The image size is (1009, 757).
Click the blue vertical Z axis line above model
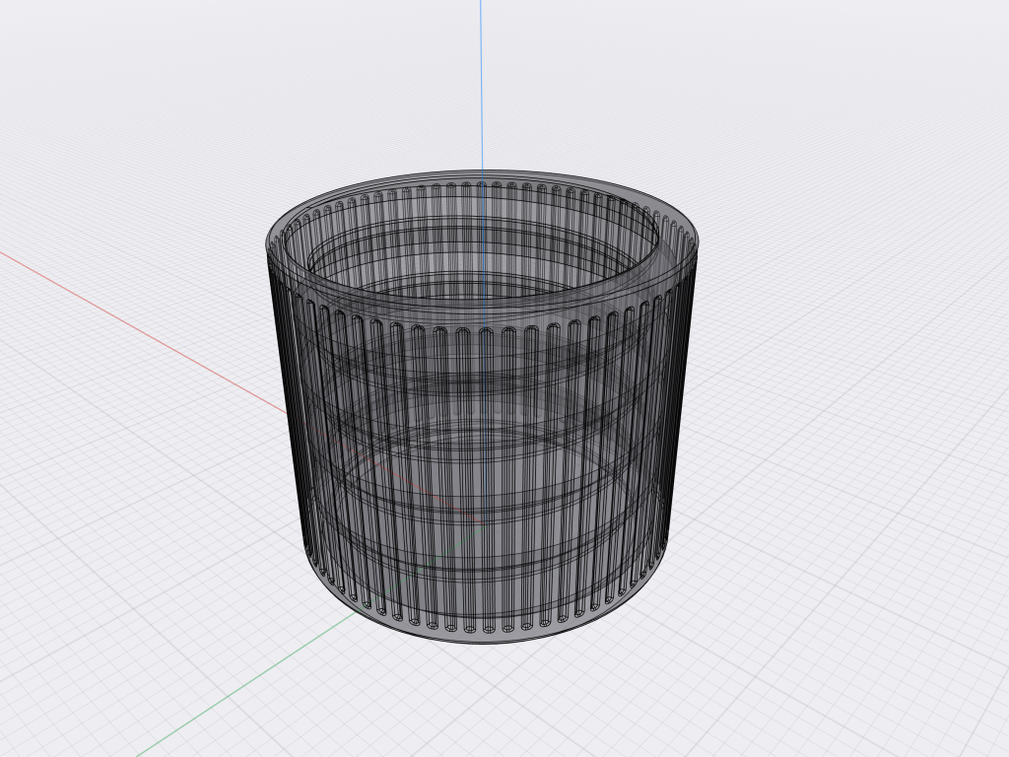click(481, 84)
